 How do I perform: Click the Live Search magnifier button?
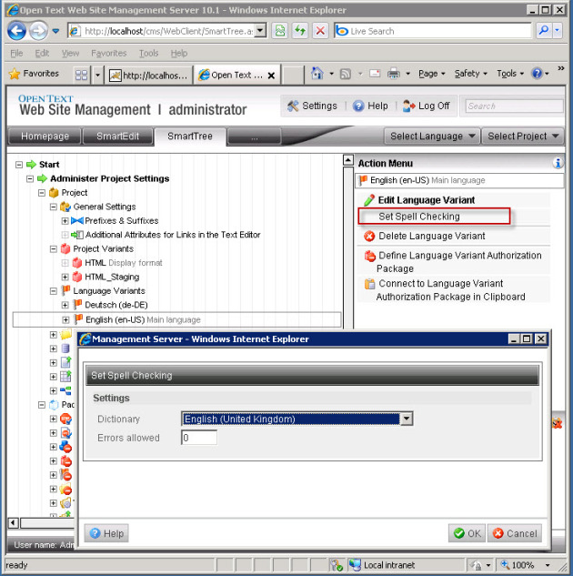tap(544, 31)
